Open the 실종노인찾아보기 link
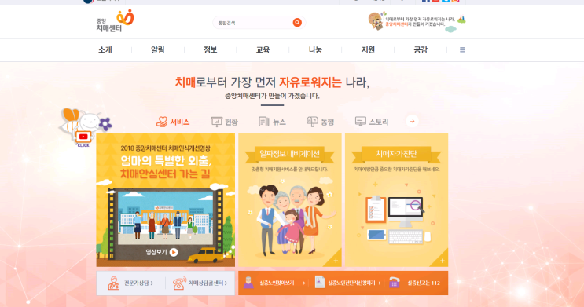This screenshot has width=584, height=307. point(274,283)
